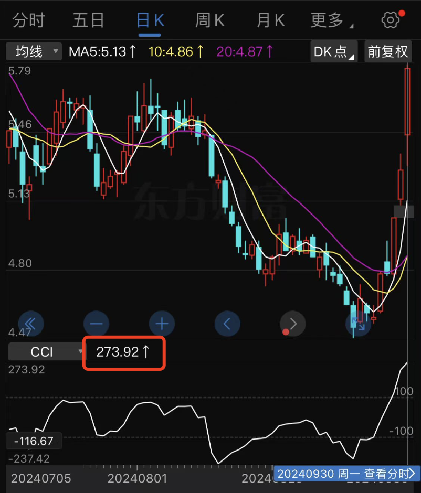Screen dimensions: 421x493
Task: Open 20240930 查看分时 link
Action: point(346,474)
